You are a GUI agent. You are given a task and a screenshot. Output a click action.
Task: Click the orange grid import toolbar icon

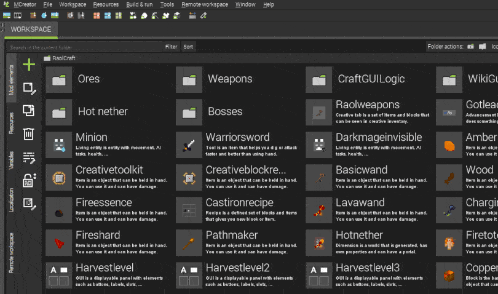pos(97,15)
